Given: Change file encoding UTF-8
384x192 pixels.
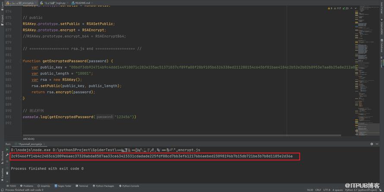Looking at the screenshot, I should click(x=327, y=190).
